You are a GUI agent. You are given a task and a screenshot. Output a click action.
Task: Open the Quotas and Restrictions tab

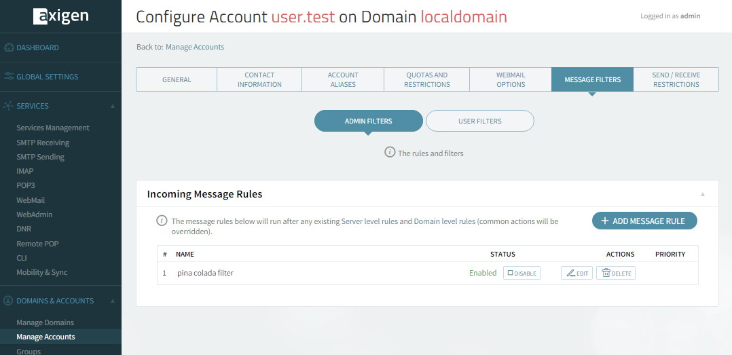(x=426, y=79)
